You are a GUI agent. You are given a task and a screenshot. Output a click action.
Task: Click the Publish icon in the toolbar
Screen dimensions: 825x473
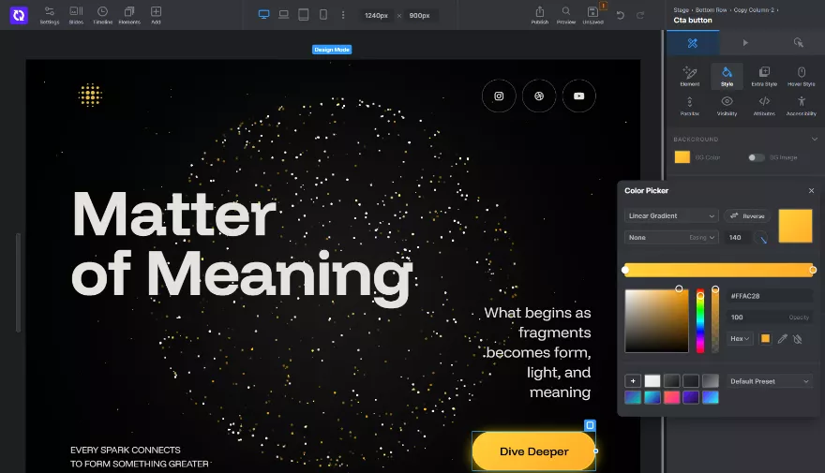[x=540, y=14]
